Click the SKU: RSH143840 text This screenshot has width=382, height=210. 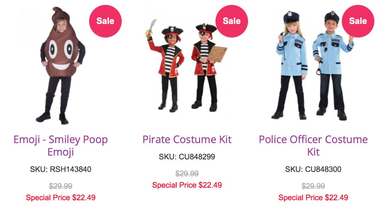[60, 169]
